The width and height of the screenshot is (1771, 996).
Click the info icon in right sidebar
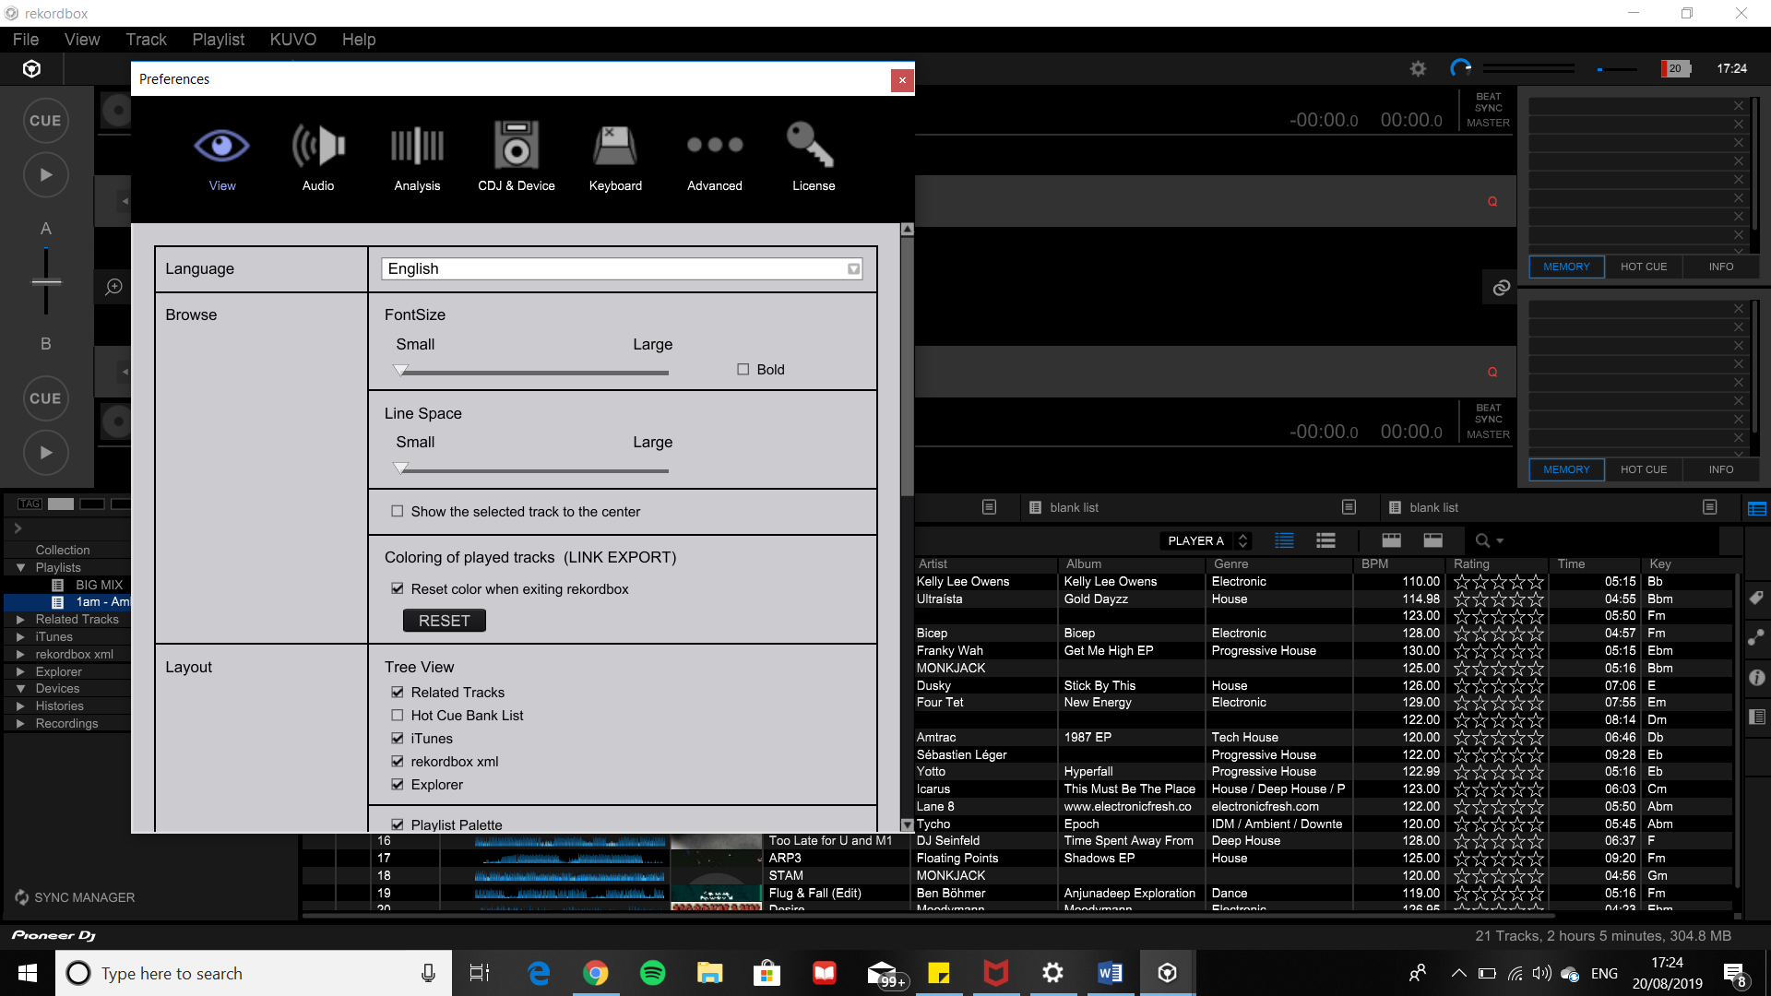tap(1756, 677)
